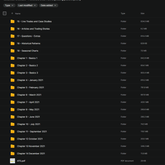165x165 pixels.
Task: Click folder icon of 15 - Live Trades and Case Studies
Action: pos(12,21)
